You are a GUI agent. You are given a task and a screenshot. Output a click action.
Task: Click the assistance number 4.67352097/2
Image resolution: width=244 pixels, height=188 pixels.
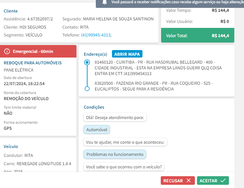click(40, 19)
